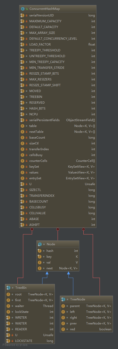The width and height of the screenshot is (118, 349).
Task: Click the TreeBin class icon in header
Action: coord(8,288)
